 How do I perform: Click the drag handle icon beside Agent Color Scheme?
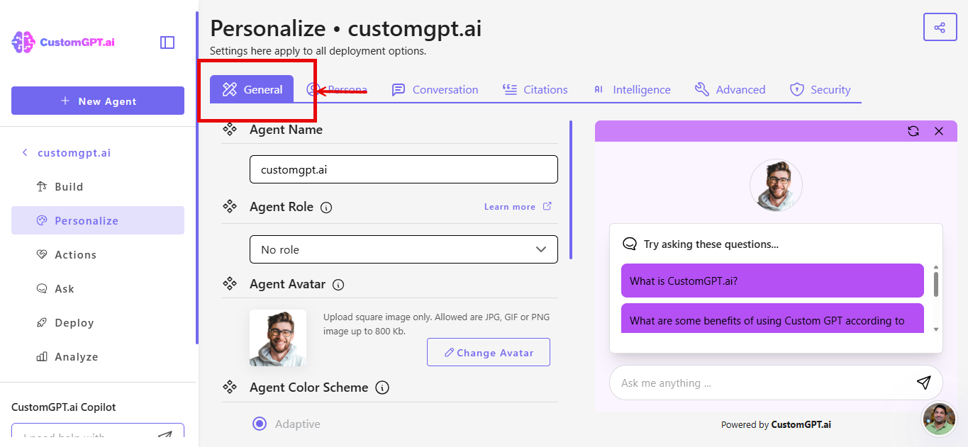[x=230, y=387]
